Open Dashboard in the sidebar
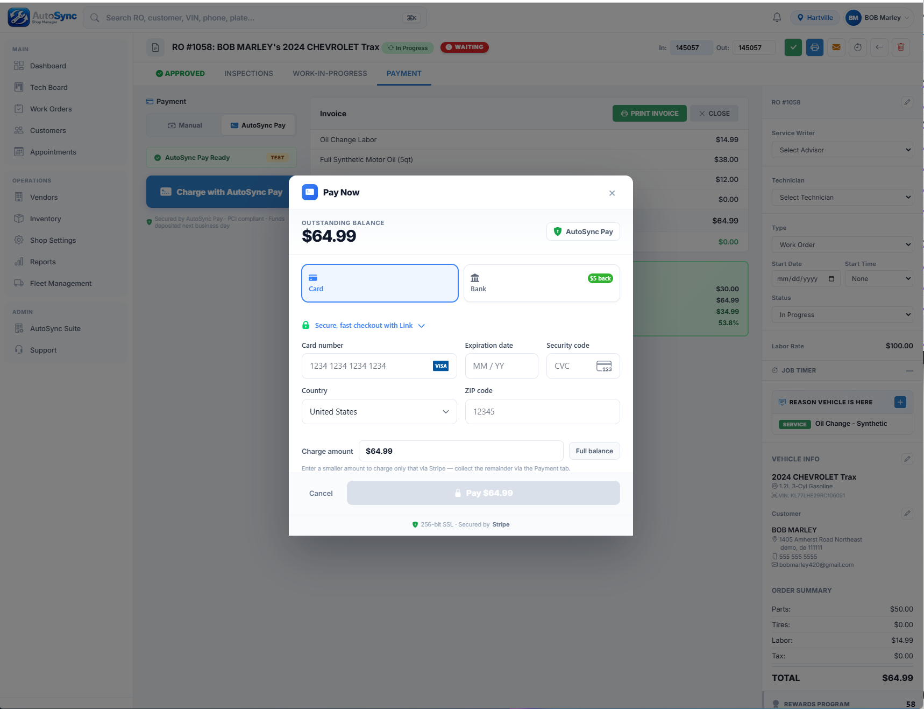This screenshot has width=924, height=709. 67,66
